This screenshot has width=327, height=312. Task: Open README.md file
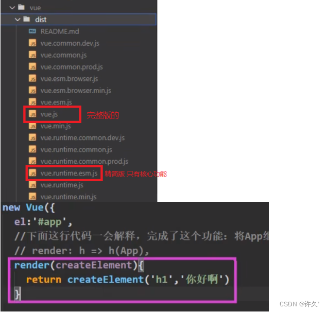[x=60, y=31]
